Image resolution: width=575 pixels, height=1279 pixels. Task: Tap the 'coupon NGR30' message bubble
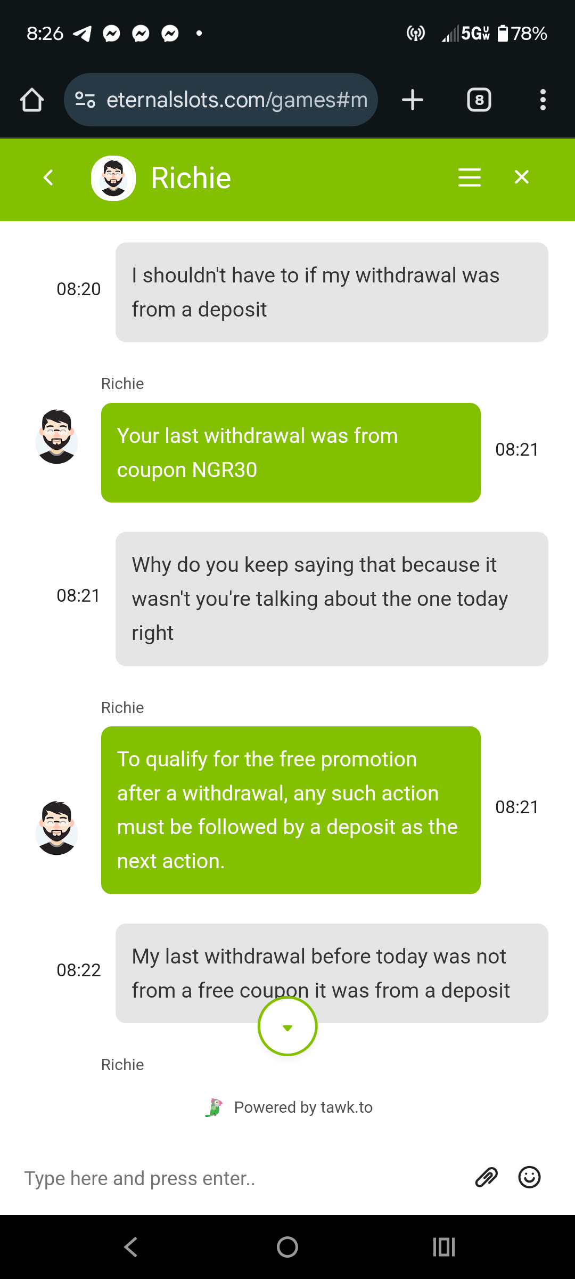(291, 452)
